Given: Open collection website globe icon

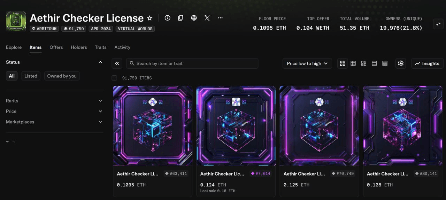Looking at the screenshot, I should [194, 18].
